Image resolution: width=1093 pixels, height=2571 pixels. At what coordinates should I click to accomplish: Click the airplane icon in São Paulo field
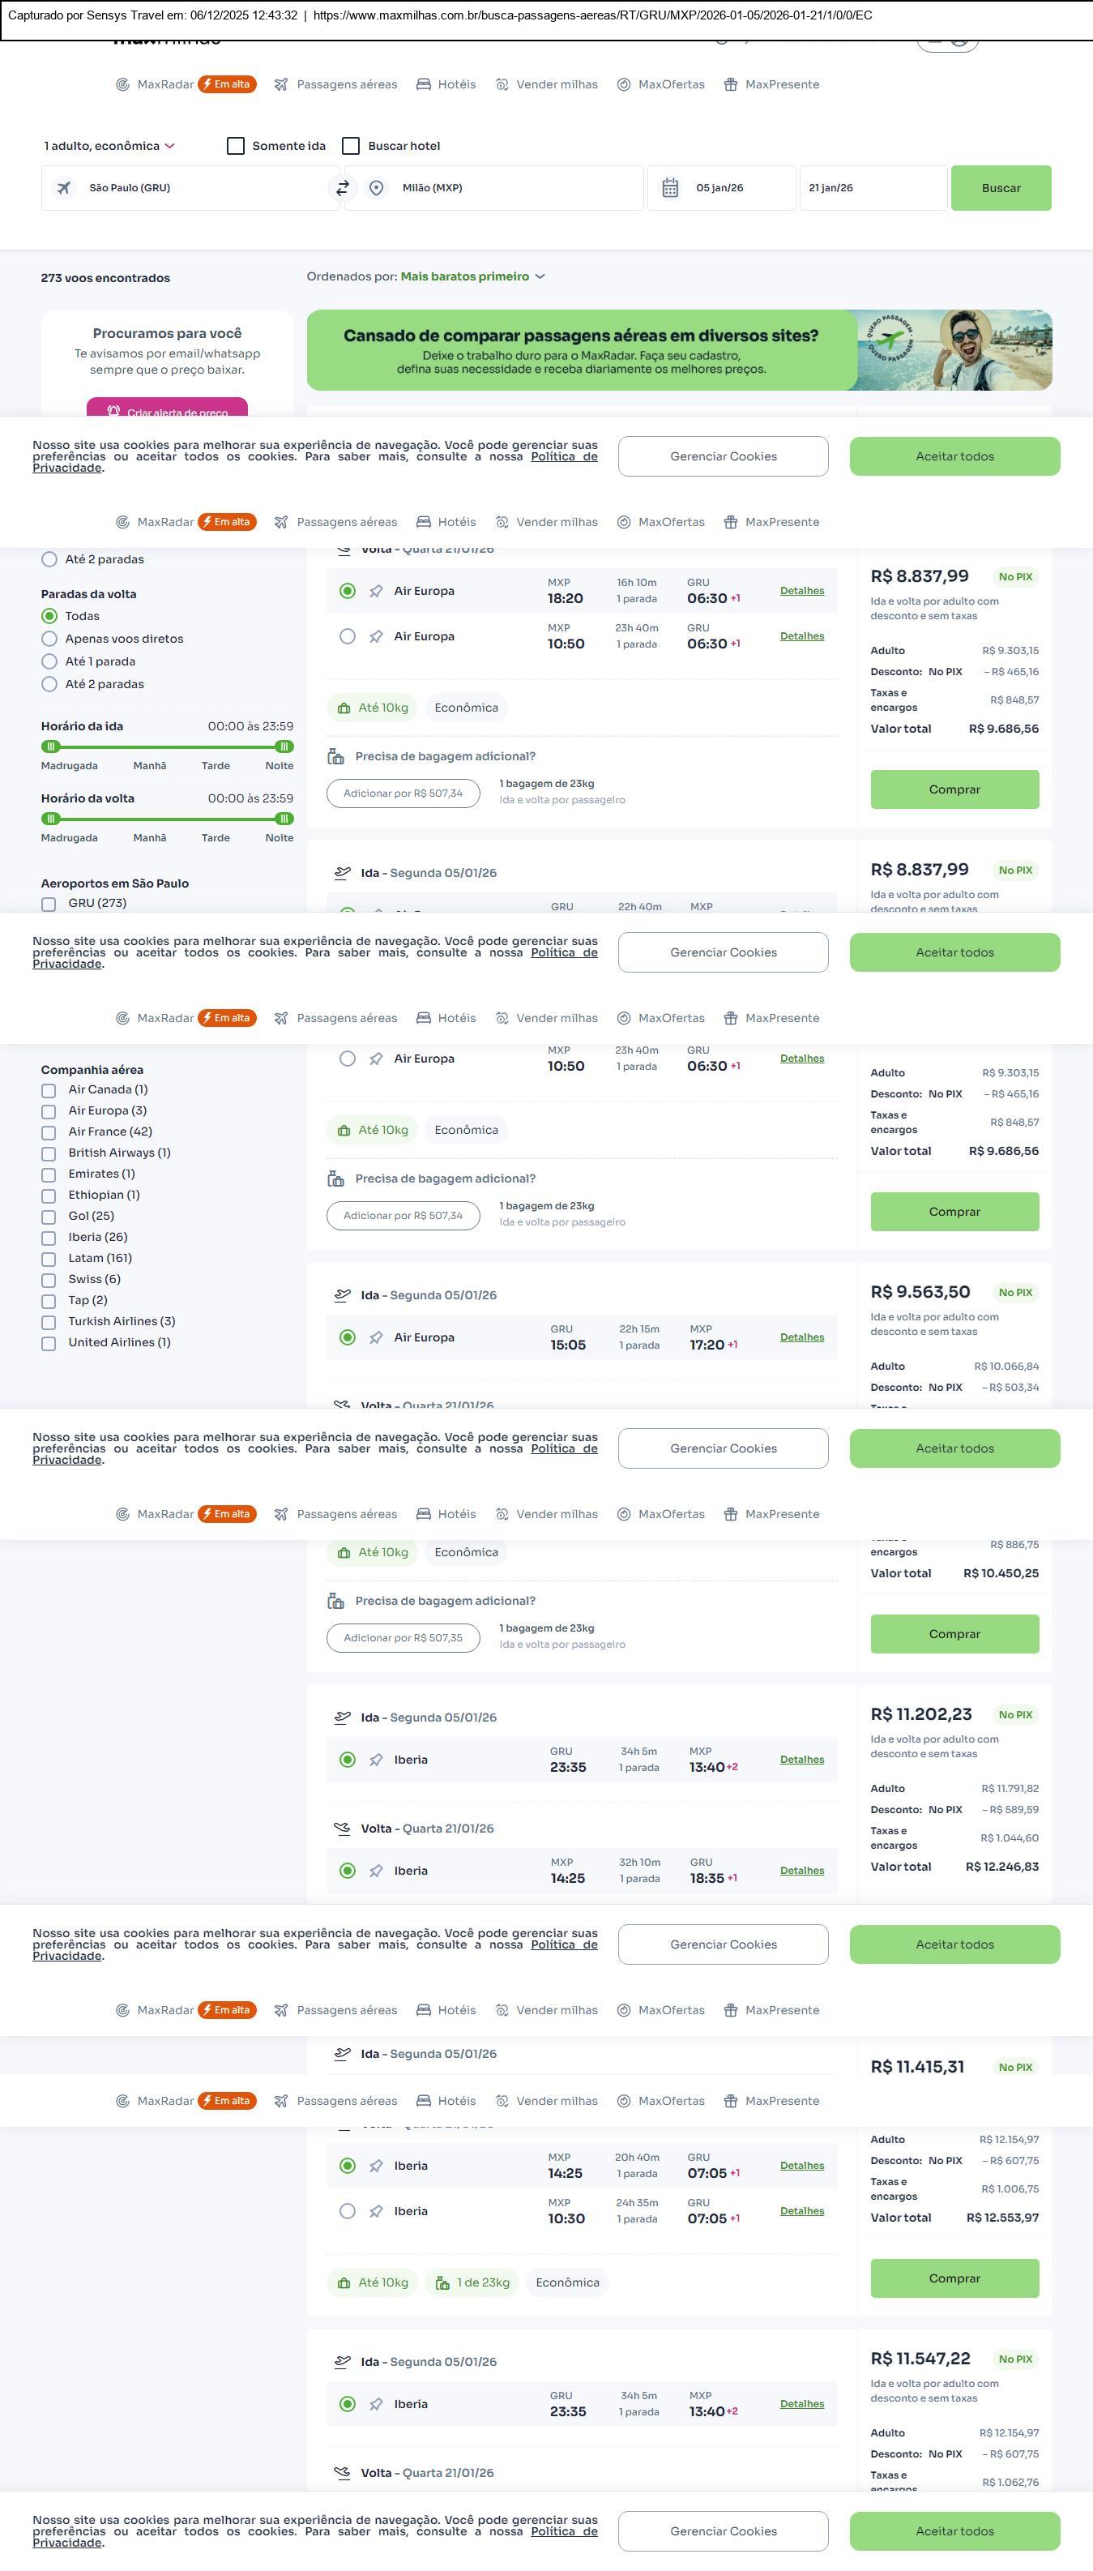click(64, 187)
